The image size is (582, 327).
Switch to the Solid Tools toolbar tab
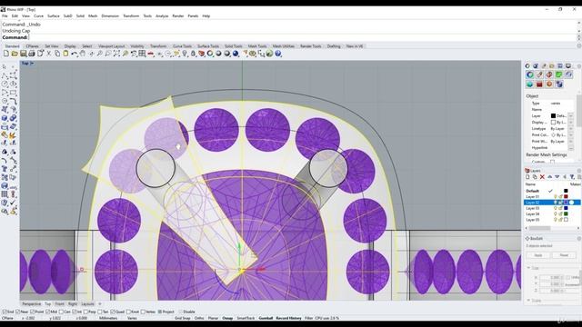pos(233,46)
